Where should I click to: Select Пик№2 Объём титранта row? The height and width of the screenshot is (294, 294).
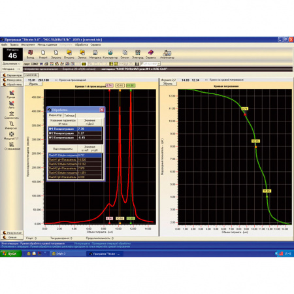(75, 164)
